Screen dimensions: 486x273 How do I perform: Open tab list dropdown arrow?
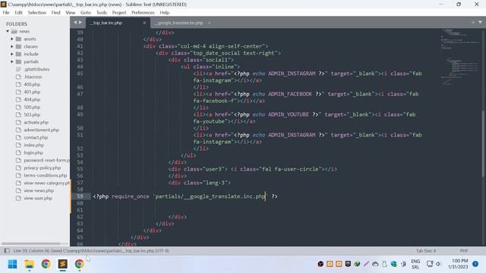(480, 22)
